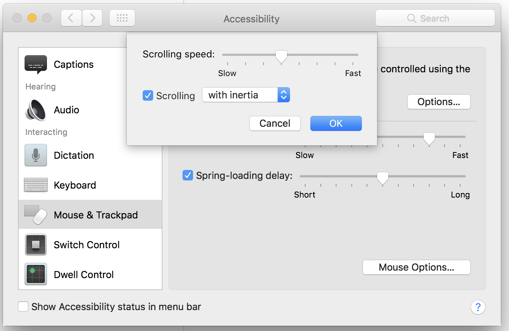Select the Switch Control icon
Image resolution: width=509 pixels, height=331 pixels.
pos(36,245)
